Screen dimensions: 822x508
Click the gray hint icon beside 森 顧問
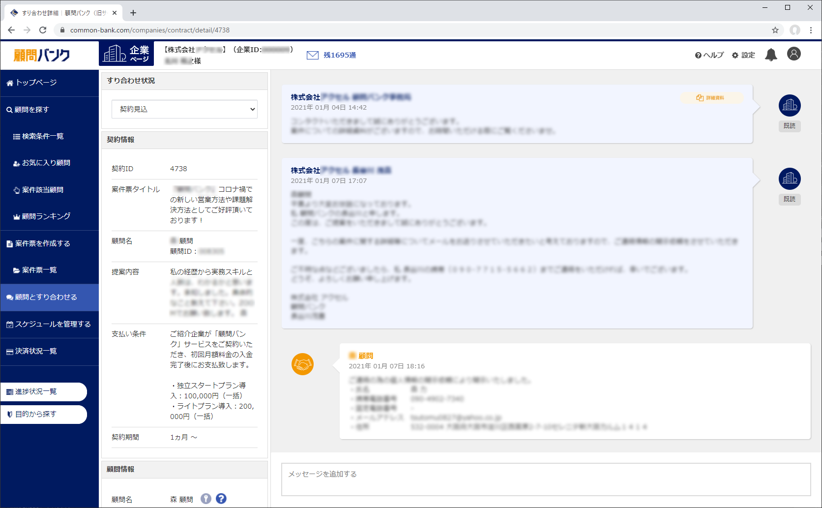pyautogui.click(x=206, y=499)
